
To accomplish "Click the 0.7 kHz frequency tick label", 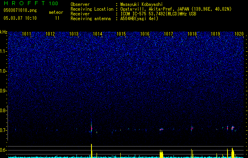I will [x=3, y=130].
